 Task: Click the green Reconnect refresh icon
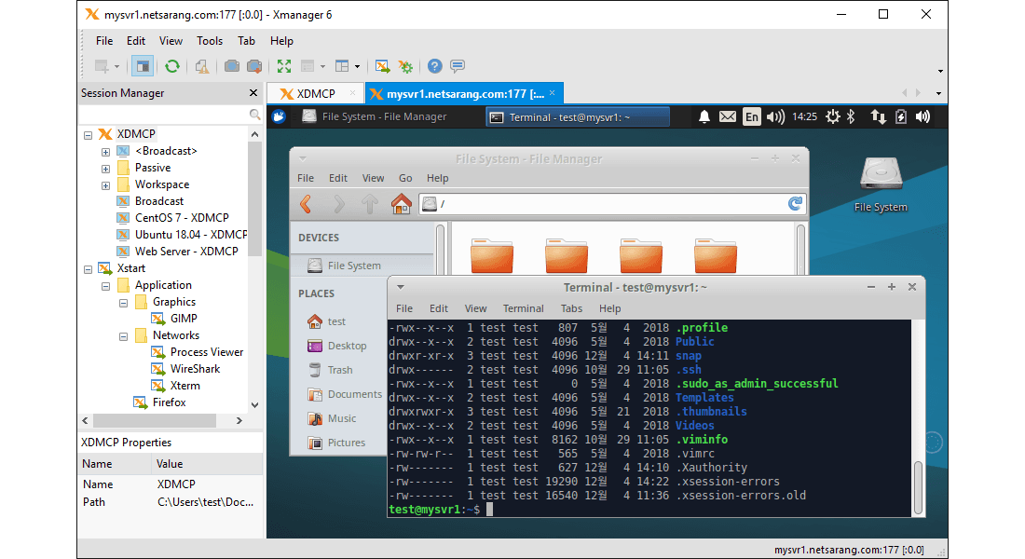172,66
